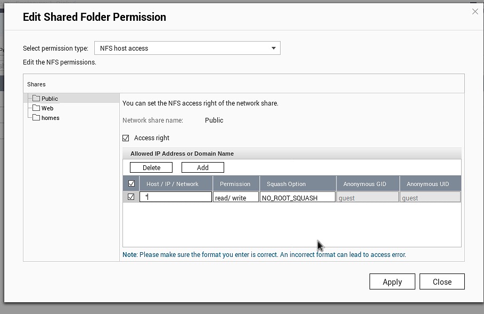This screenshot has width=484, height=314.
Task: Uncheck the host entry row checkbox
Action: (132, 197)
